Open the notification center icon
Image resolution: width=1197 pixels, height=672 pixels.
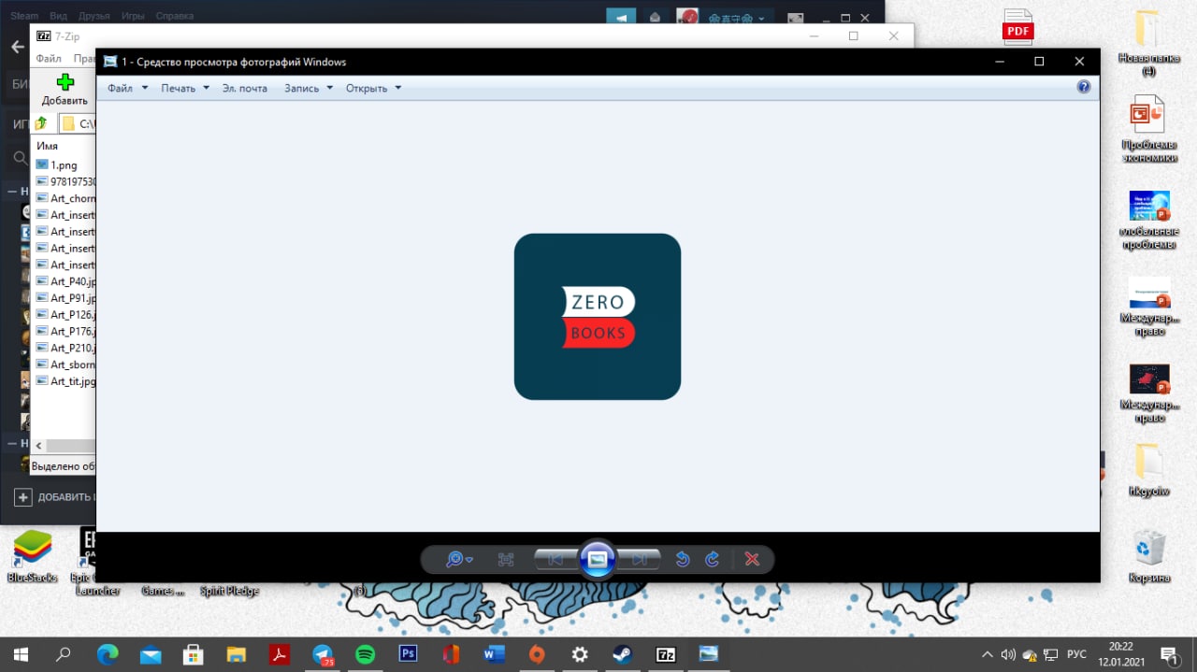tap(1169, 654)
